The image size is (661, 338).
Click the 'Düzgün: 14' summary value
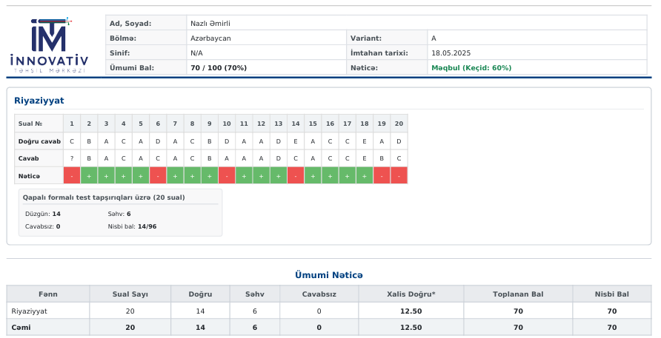(42, 214)
